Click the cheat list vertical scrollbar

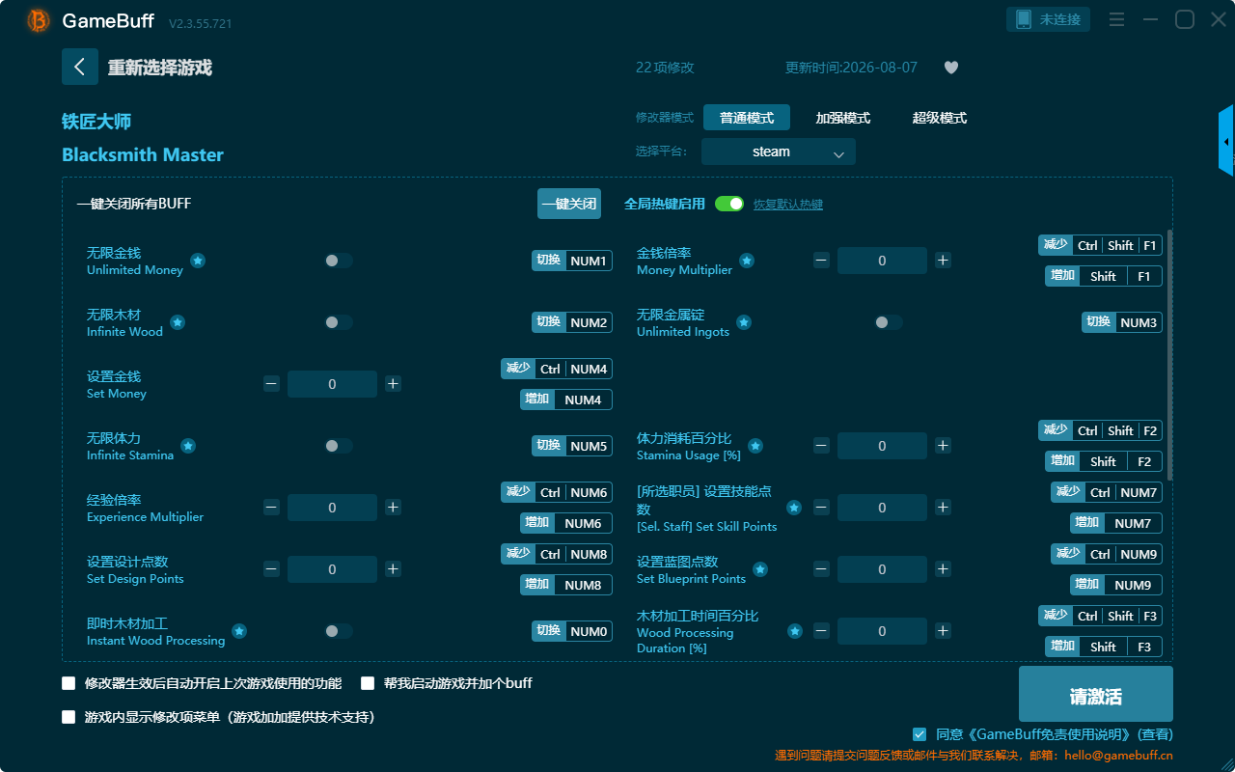[1170, 354]
